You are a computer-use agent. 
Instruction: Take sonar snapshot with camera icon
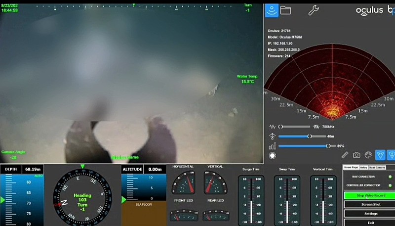click(356, 155)
